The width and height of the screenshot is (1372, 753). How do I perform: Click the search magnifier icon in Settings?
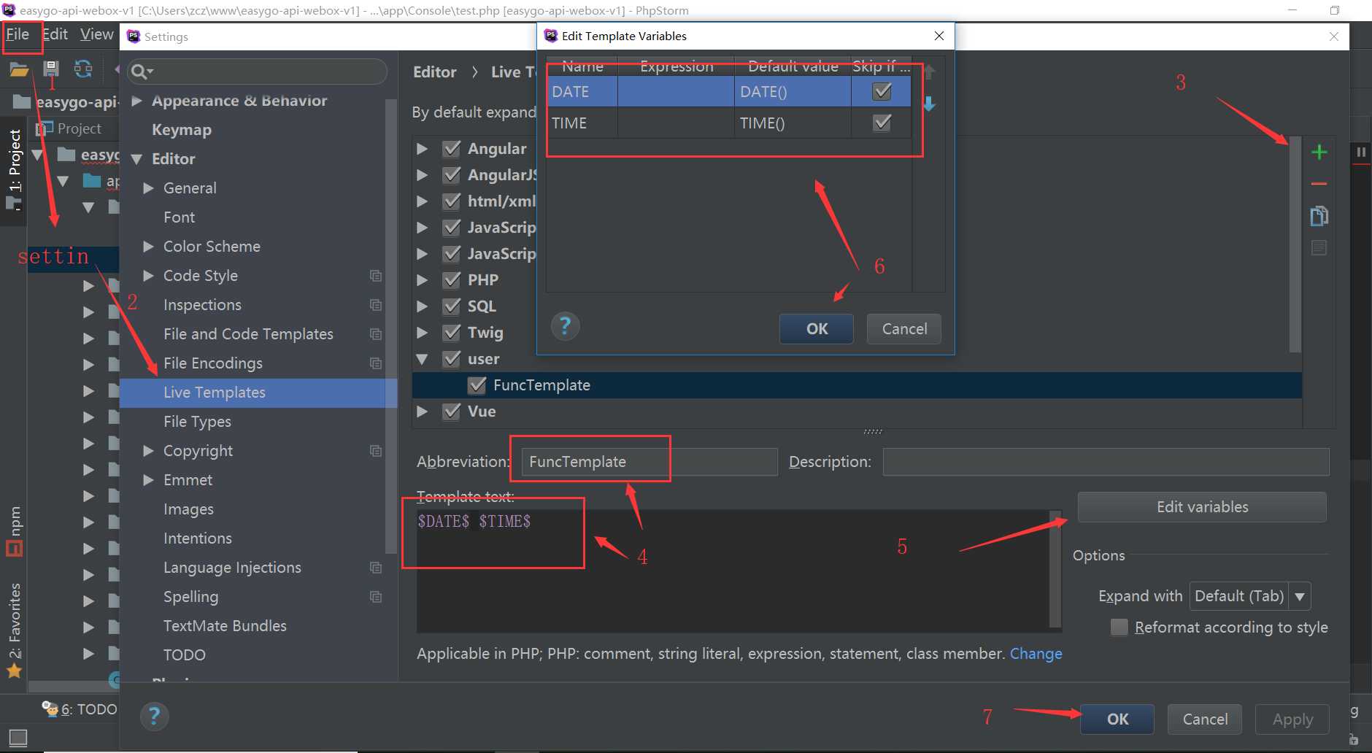click(x=142, y=72)
